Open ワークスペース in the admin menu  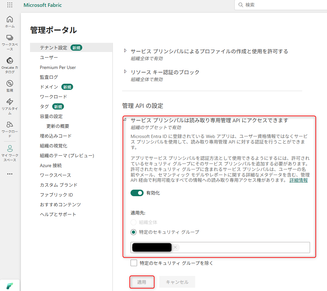55,175
